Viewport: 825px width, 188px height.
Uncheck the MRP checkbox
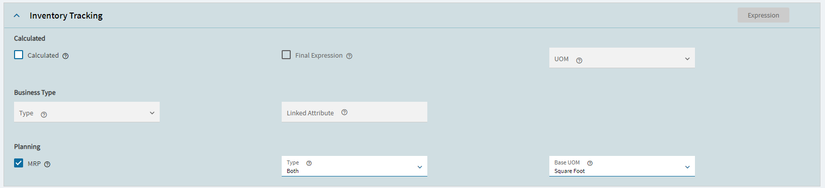click(x=19, y=163)
